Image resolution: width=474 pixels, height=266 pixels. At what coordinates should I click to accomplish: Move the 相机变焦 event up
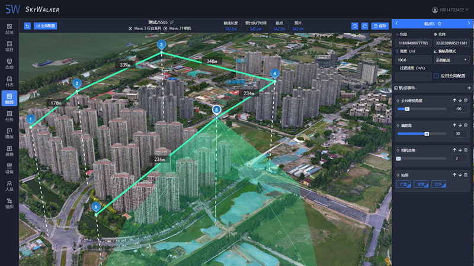pyautogui.click(x=454, y=150)
